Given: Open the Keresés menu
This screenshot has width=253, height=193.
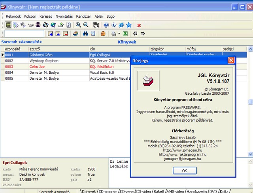Looking at the screenshot, I should pyautogui.click(x=46, y=17).
